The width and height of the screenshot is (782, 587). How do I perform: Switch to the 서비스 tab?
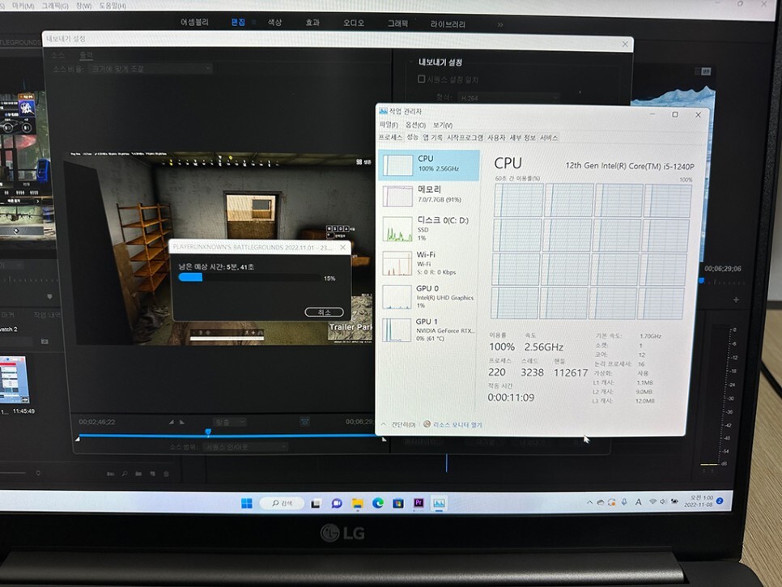(x=549, y=137)
